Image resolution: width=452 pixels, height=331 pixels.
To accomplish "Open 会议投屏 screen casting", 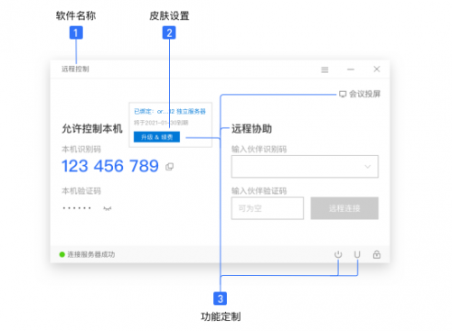I will (360, 94).
